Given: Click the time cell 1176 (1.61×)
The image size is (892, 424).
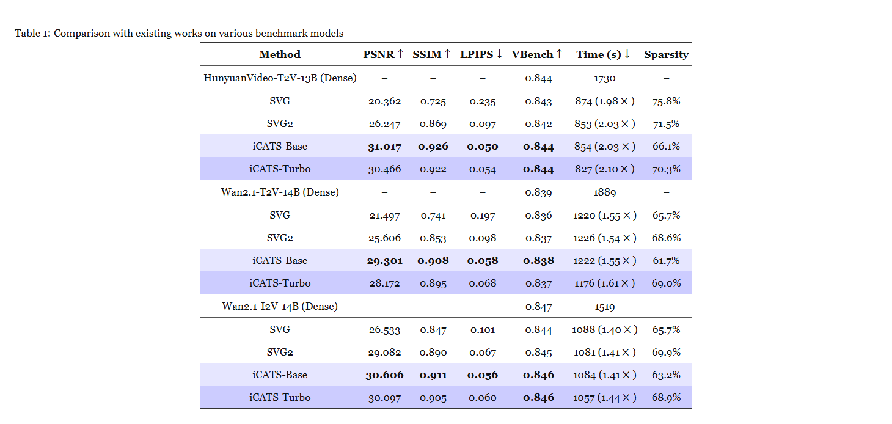Looking at the screenshot, I should [x=605, y=283].
